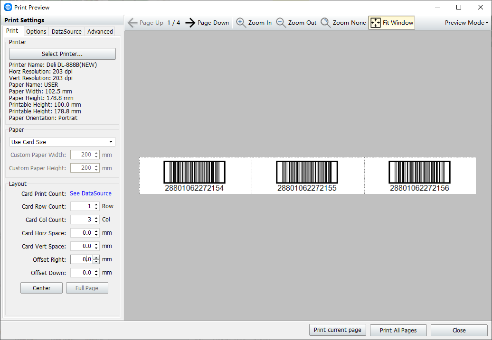The image size is (492, 340).
Task: Decrease Card Col Count with down arrow
Action: (96, 222)
